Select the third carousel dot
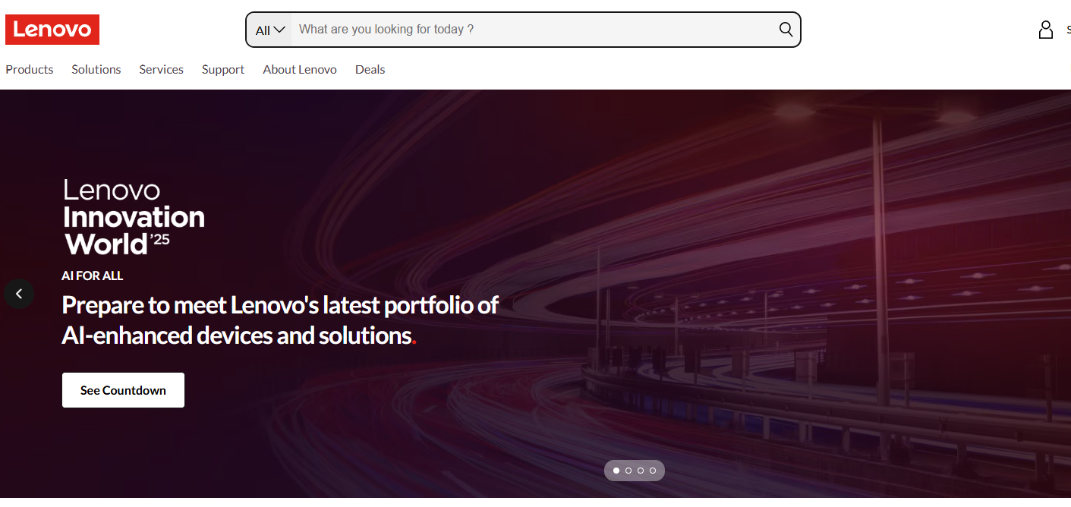Image resolution: width=1071 pixels, height=507 pixels. pos(641,471)
